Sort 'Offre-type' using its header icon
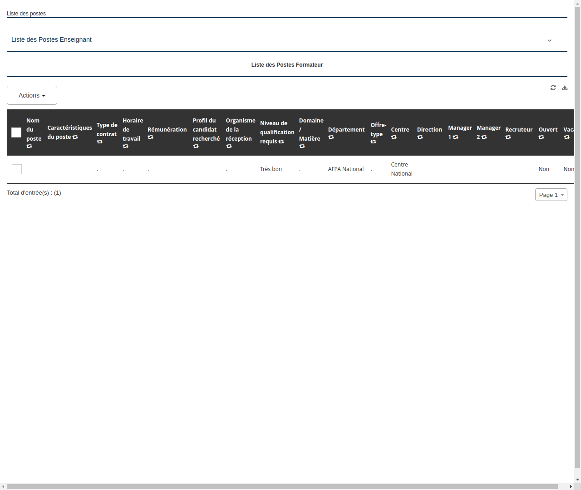Viewport: 581px width, 490px height. pos(373,141)
